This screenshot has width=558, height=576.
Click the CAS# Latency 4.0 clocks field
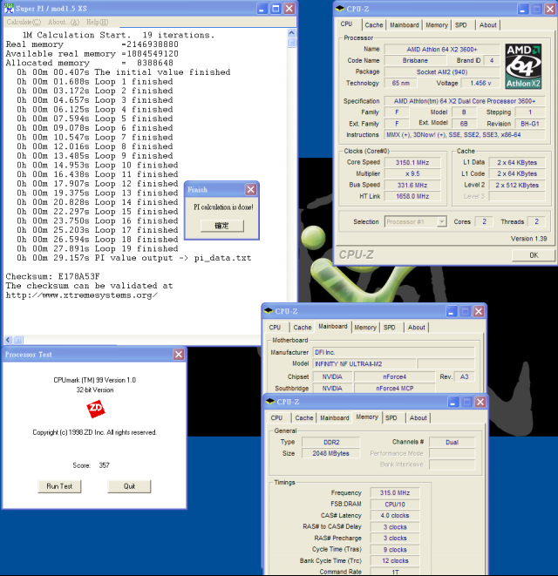[395, 515]
